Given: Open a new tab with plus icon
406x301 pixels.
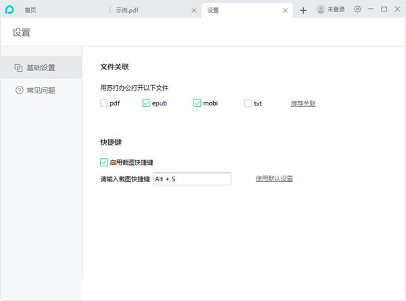Looking at the screenshot, I should point(303,10).
